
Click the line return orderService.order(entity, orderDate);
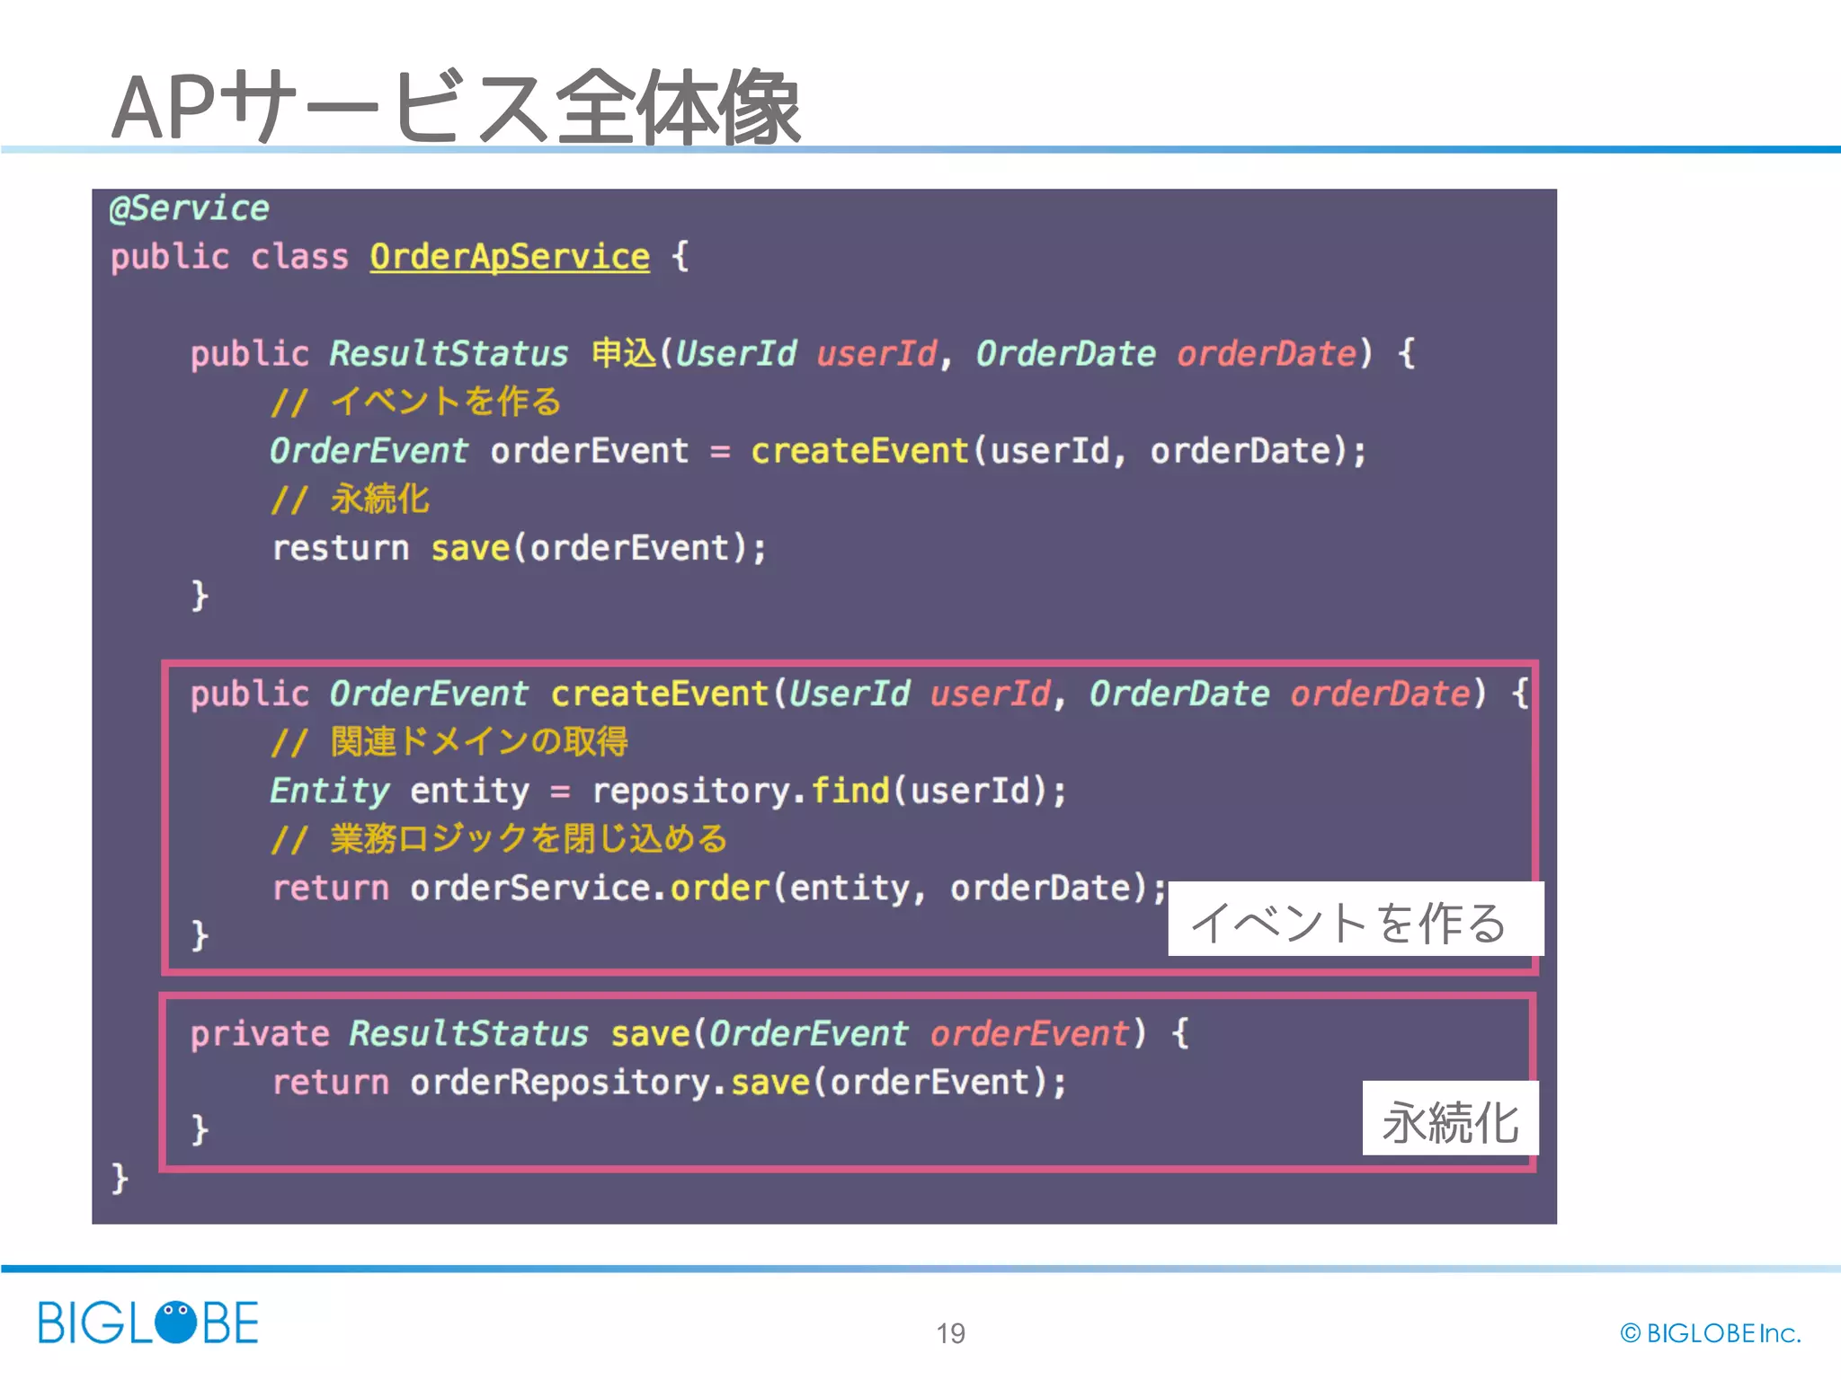tap(719, 888)
